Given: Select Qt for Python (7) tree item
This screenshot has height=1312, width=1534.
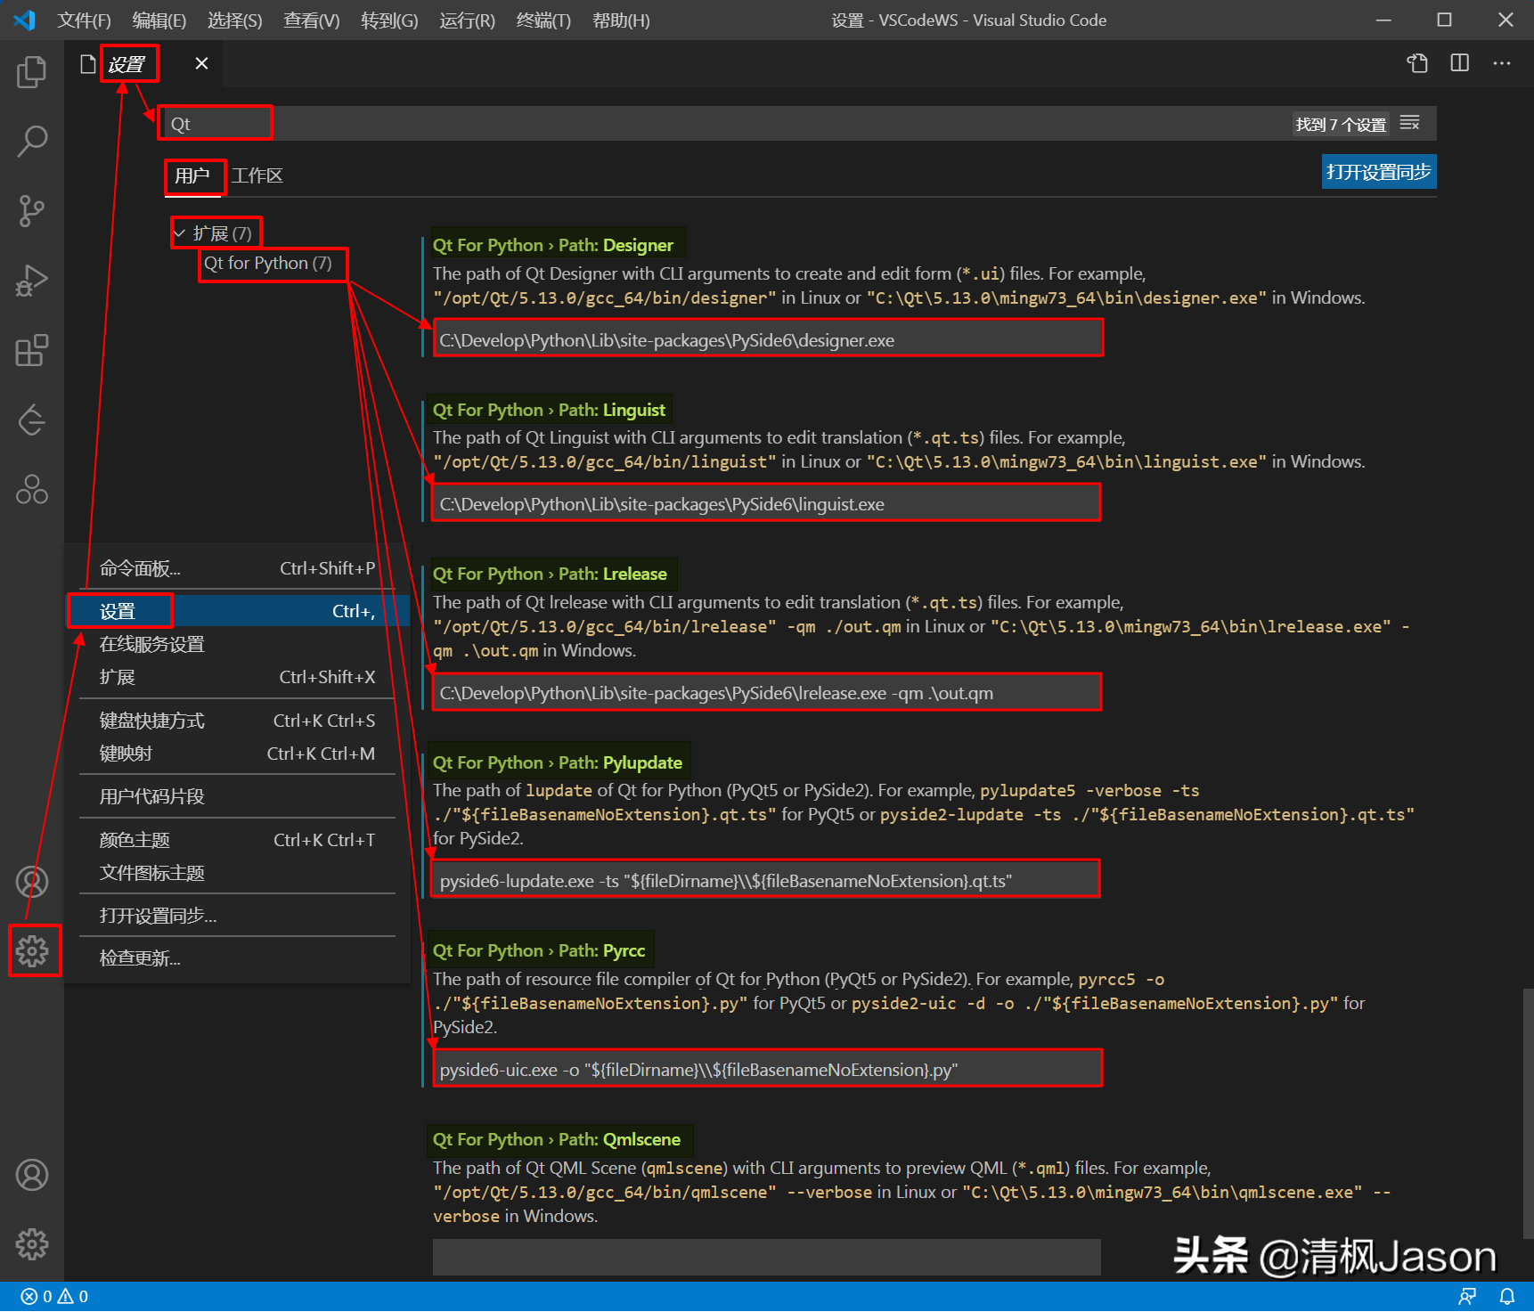Looking at the screenshot, I should 267,263.
